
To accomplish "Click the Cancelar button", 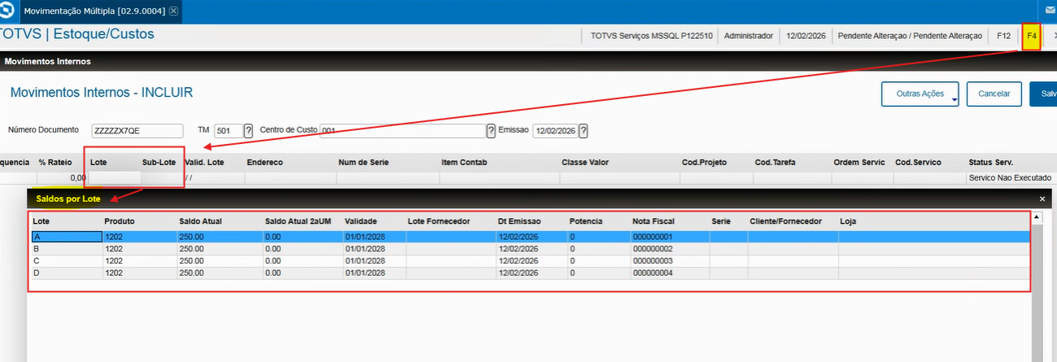I will [x=994, y=94].
